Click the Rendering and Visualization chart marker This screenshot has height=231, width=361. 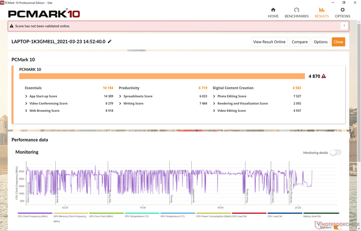tap(291, 189)
